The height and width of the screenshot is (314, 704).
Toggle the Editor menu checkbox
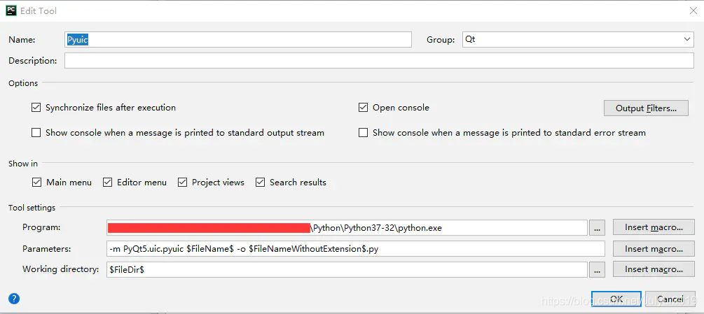click(x=107, y=183)
